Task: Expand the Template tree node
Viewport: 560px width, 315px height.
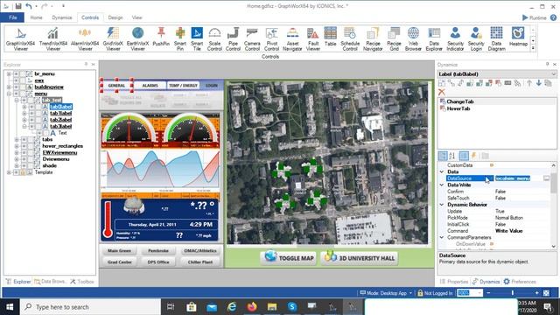Action: tap(9, 172)
